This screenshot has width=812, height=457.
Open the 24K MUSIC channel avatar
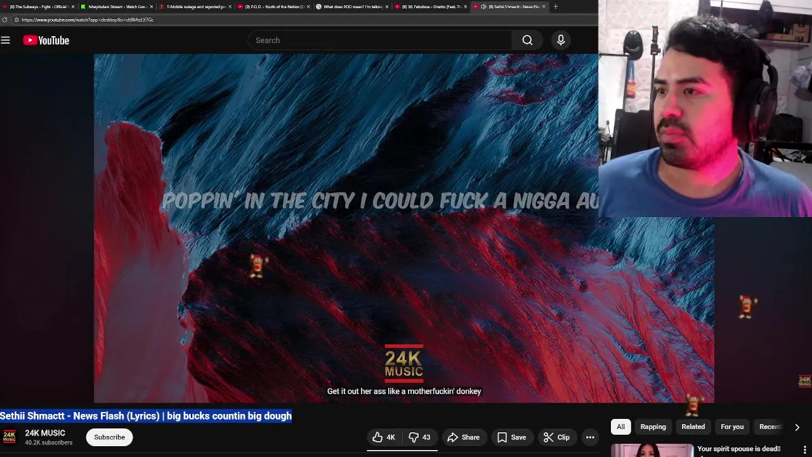(x=10, y=437)
